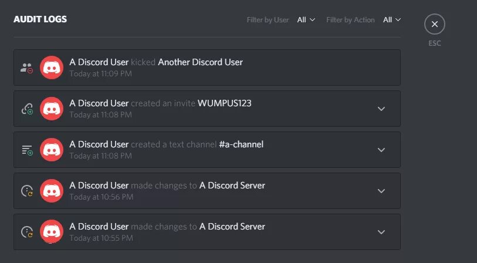Open the Filter by Action dropdown
477x263 pixels.
point(392,20)
